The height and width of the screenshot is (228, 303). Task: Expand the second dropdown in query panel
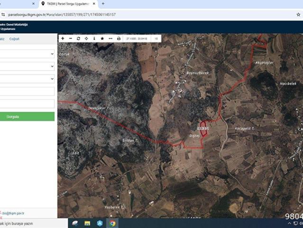(27, 66)
